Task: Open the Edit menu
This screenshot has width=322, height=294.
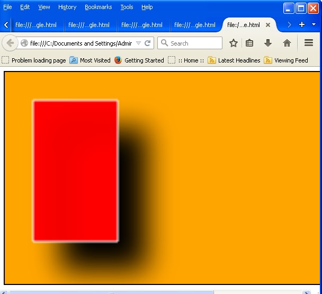Action: [x=25, y=7]
